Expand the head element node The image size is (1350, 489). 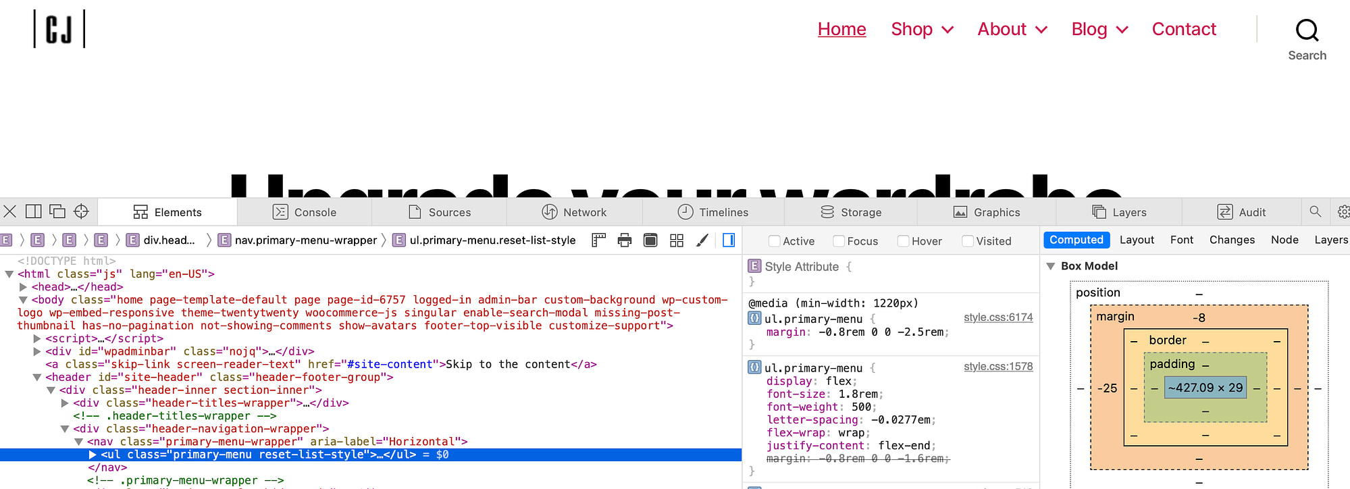[x=24, y=287]
